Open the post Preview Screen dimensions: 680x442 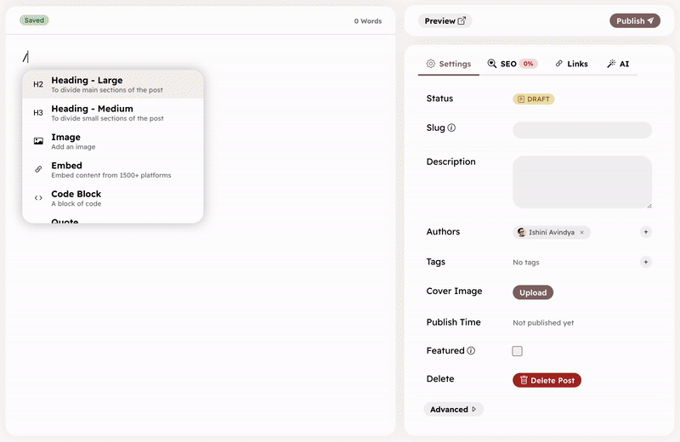click(x=445, y=21)
